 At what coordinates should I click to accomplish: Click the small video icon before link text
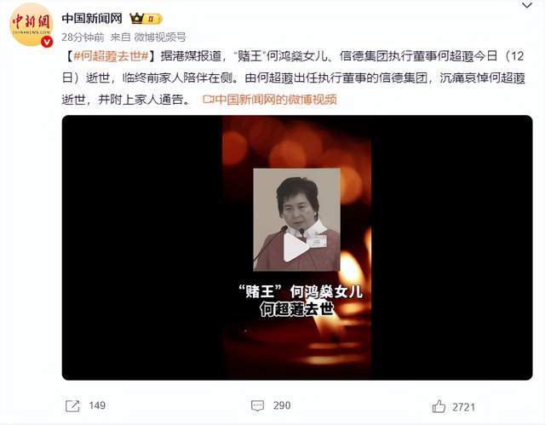coord(208,100)
